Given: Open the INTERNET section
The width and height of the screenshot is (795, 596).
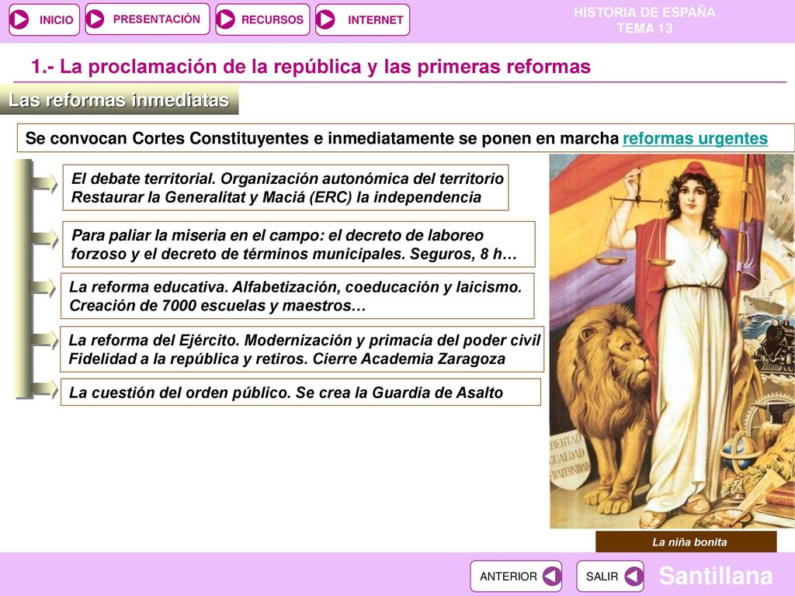Looking at the screenshot, I should pyautogui.click(x=363, y=19).
